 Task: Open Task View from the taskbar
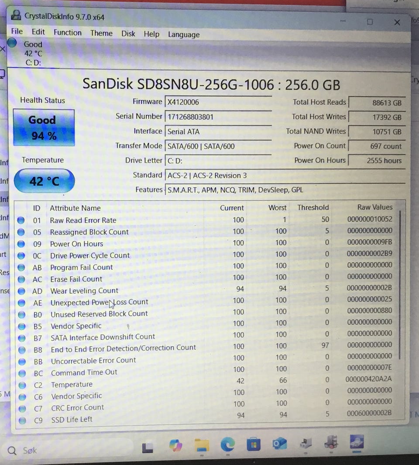(x=148, y=448)
